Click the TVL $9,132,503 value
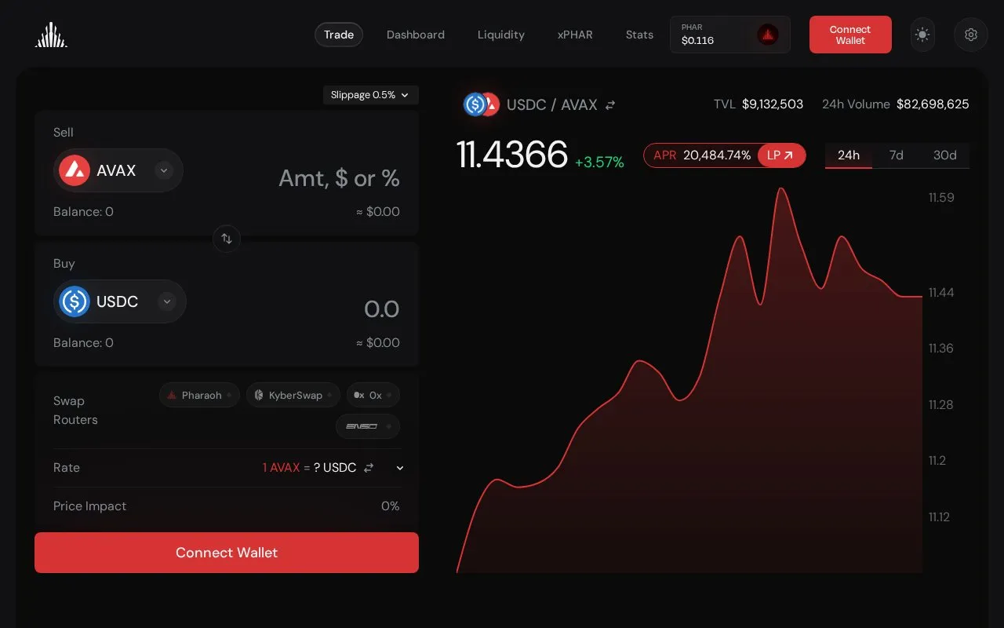The height and width of the screenshot is (628, 1004). click(773, 104)
